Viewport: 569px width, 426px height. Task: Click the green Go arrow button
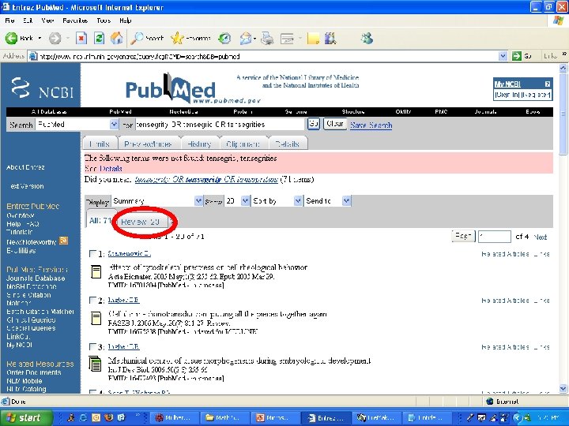pos(516,56)
